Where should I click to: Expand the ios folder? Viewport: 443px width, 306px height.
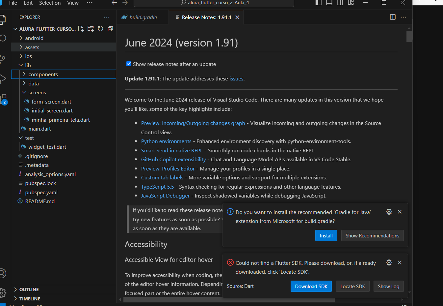tap(64, 56)
